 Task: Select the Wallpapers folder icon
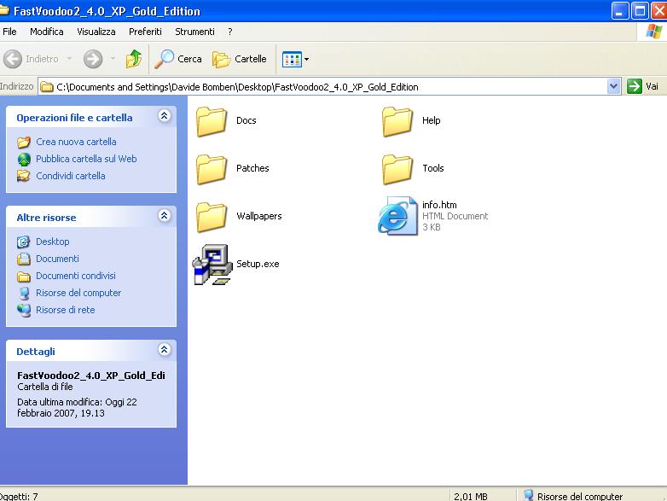click(x=212, y=217)
